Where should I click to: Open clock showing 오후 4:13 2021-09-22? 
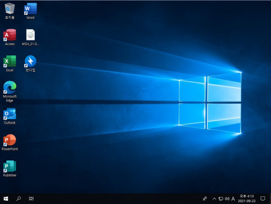pyautogui.click(x=247, y=199)
